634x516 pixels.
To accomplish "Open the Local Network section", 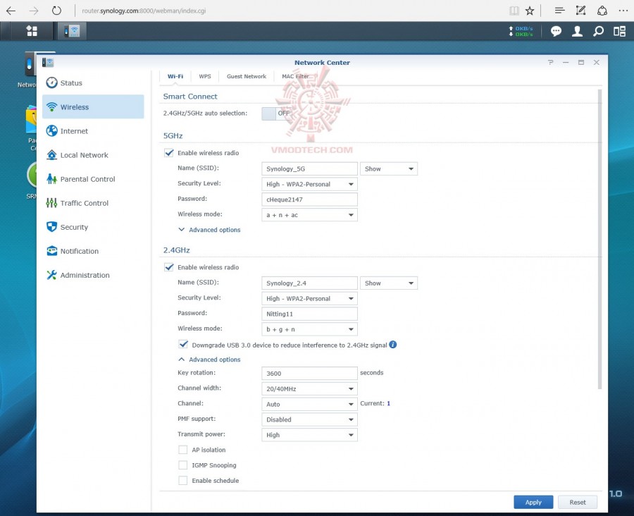I will click(x=93, y=155).
